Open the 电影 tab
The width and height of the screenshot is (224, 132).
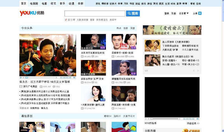[45, 3]
